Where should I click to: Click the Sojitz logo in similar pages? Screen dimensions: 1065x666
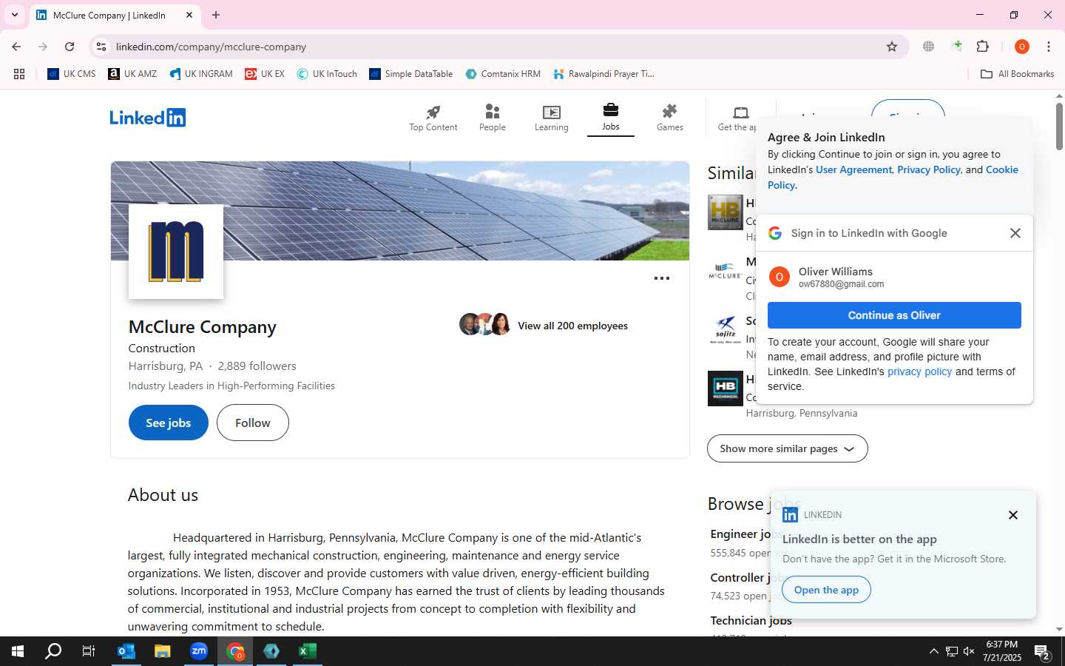pyautogui.click(x=726, y=329)
